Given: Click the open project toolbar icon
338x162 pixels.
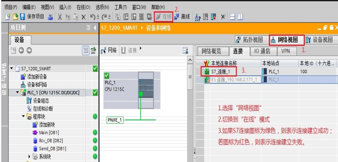Looking at the screenshot, I should [x=15, y=17].
